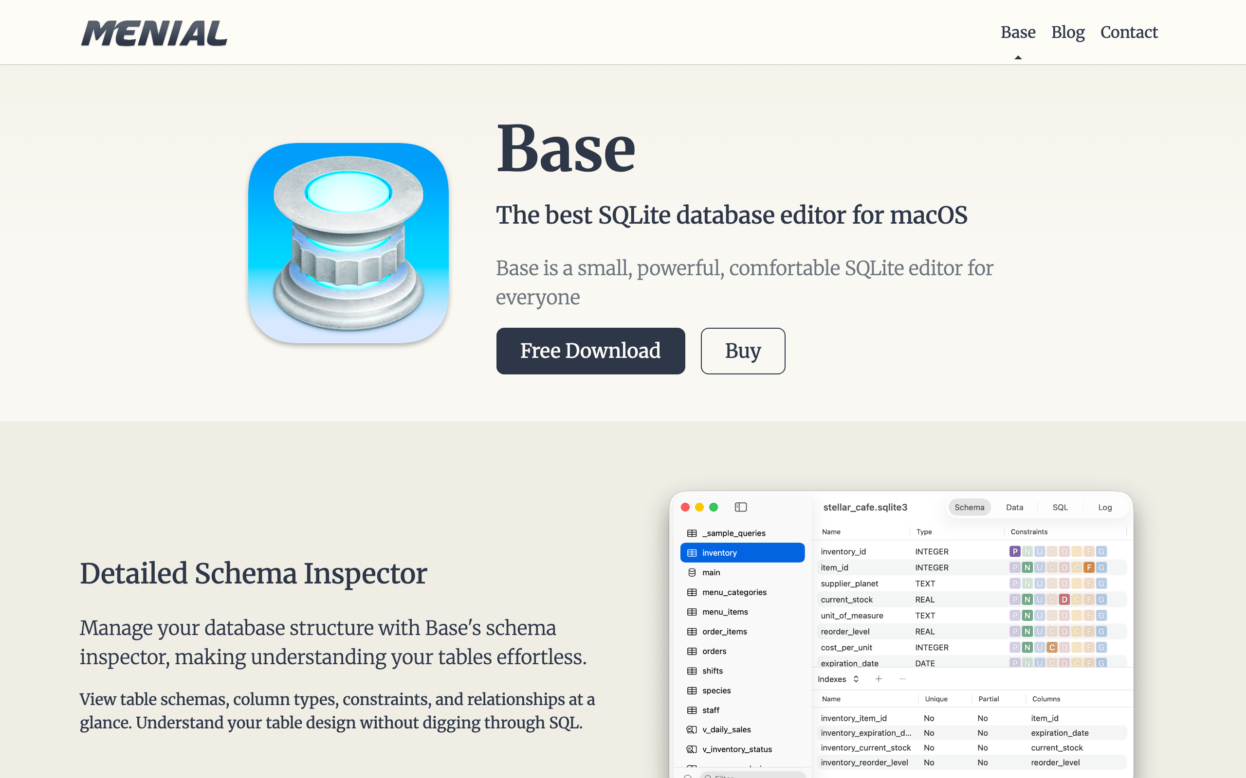Click the Free Download button

tap(590, 351)
